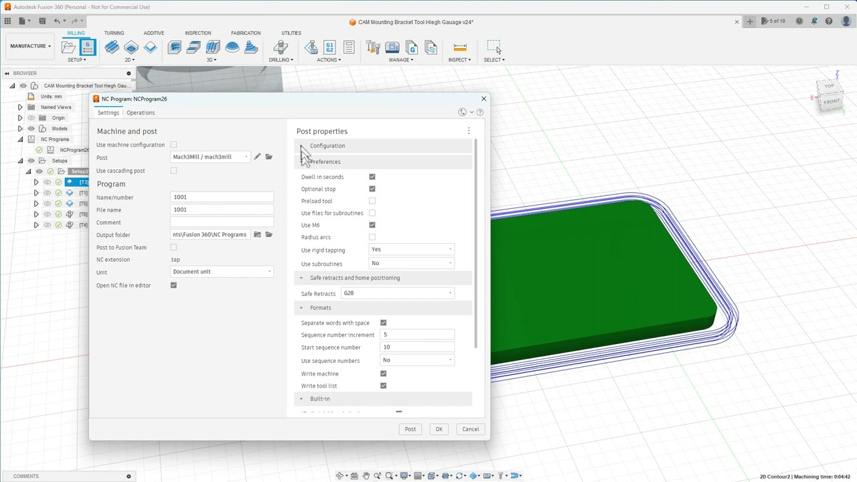The width and height of the screenshot is (857, 482).
Task: Enable the Preload tool checkbox
Action: click(372, 201)
